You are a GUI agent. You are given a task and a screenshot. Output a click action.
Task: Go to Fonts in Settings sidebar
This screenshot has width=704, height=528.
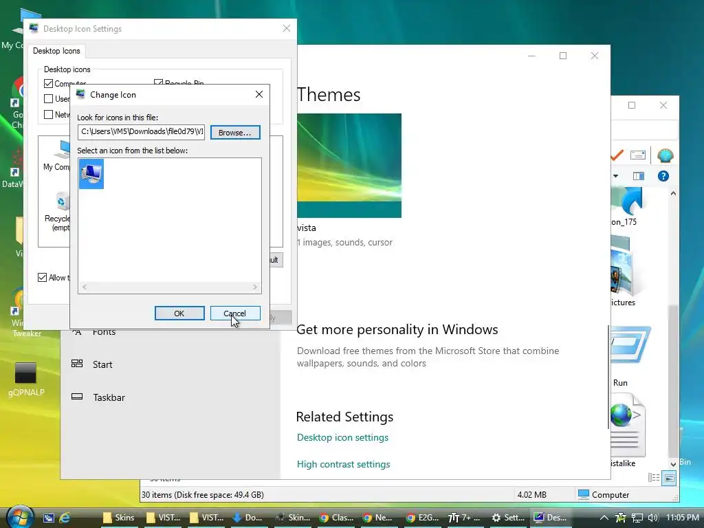(104, 332)
